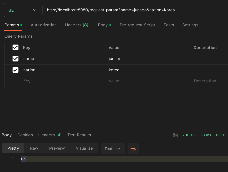
Task: Select the Pretty view button
Action: 13,148
